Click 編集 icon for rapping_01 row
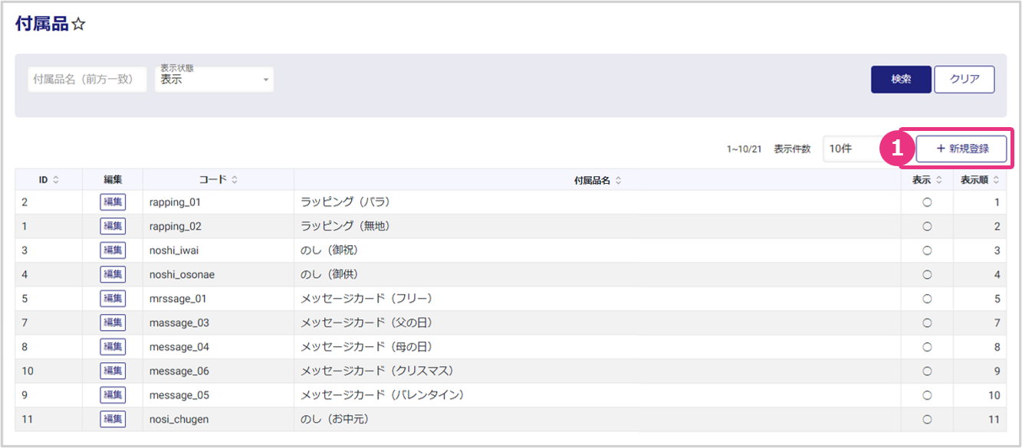 click(113, 202)
